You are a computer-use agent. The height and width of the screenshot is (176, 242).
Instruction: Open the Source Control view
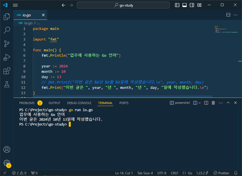tap(7, 43)
